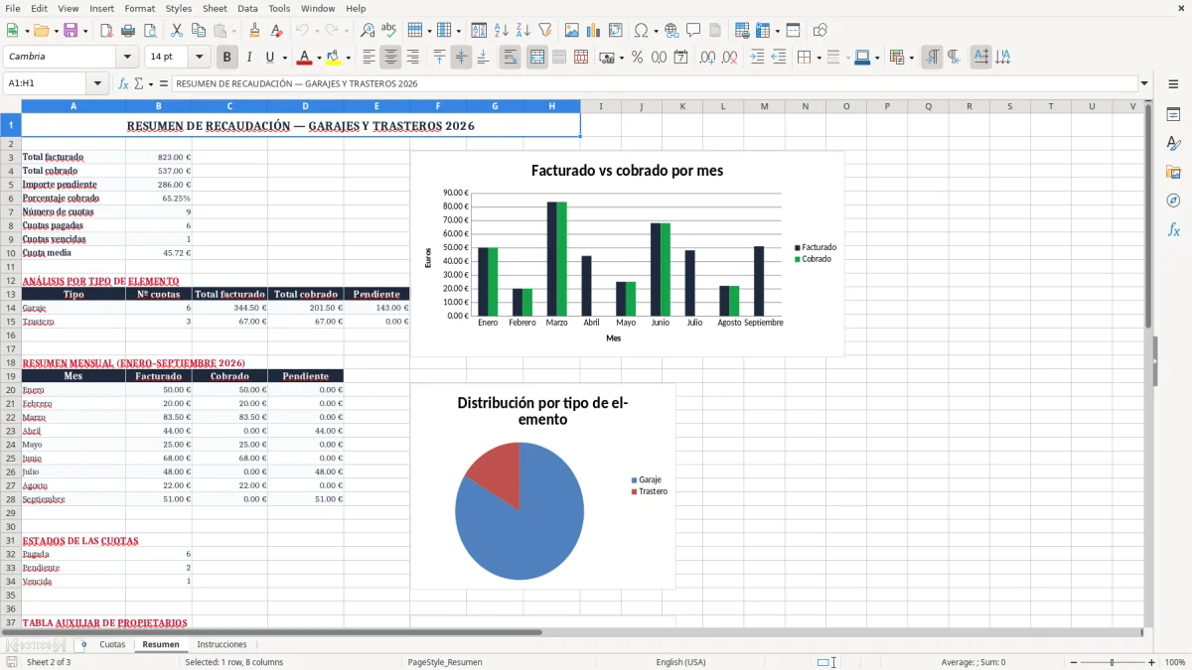Open the Sheet menu
The width and height of the screenshot is (1192, 670).
click(x=215, y=8)
